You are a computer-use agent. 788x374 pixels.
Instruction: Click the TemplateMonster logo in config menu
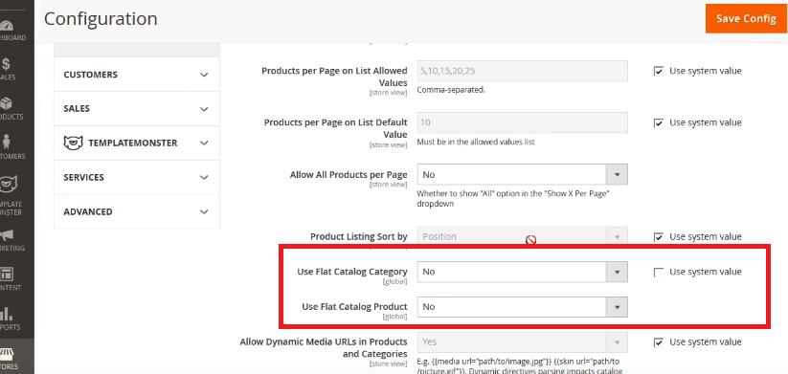click(x=74, y=143)
